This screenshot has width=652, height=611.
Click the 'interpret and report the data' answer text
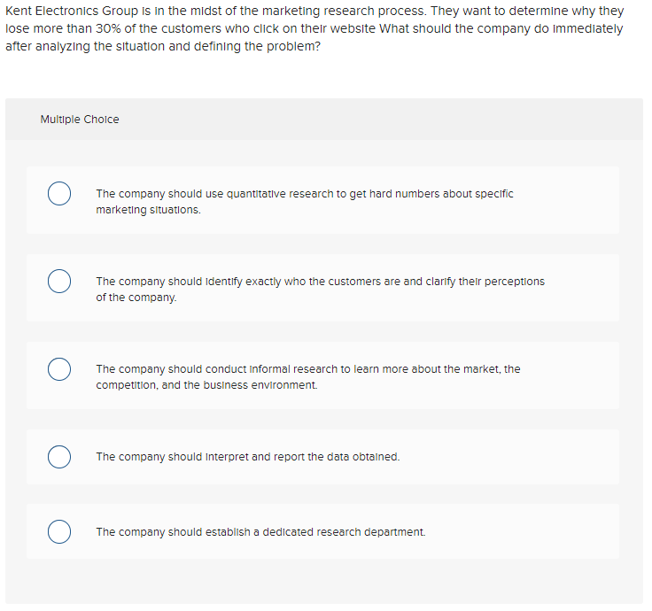[247, 457]
